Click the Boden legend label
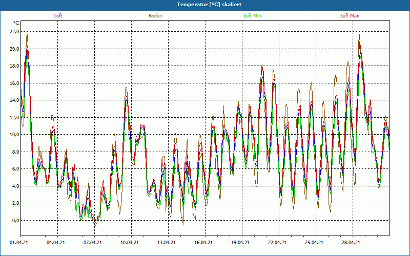The image size is (410, 256). (x=155, y=16)
